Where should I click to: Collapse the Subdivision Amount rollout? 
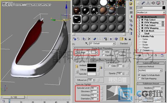pos(151,84)
